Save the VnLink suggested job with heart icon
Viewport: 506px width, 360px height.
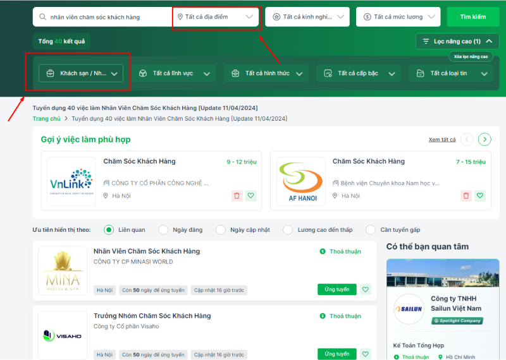coord(250,196)
